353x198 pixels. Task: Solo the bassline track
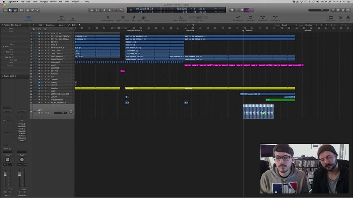coord(42,88)
